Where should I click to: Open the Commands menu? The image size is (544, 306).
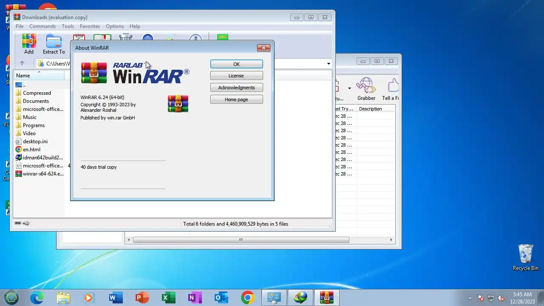pyautogui.click(x=42, y=26)
